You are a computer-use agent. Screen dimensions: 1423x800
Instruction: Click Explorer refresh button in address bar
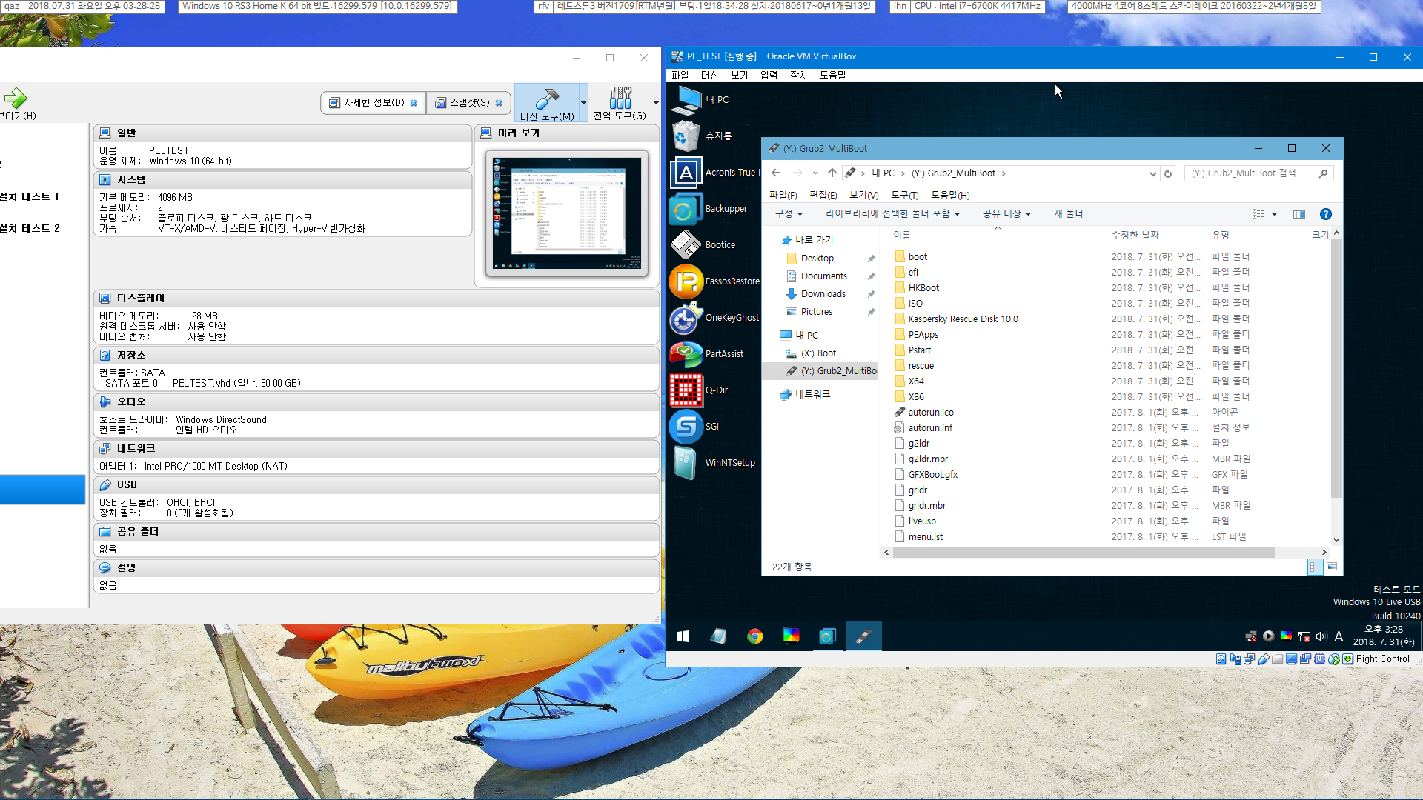point(1168,173)
